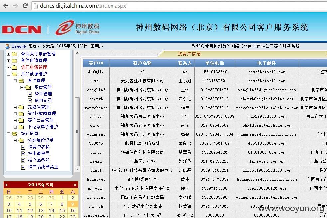The image size is (327, 218).
Task: Click the DCN logo
Action: tap(22, 29)
